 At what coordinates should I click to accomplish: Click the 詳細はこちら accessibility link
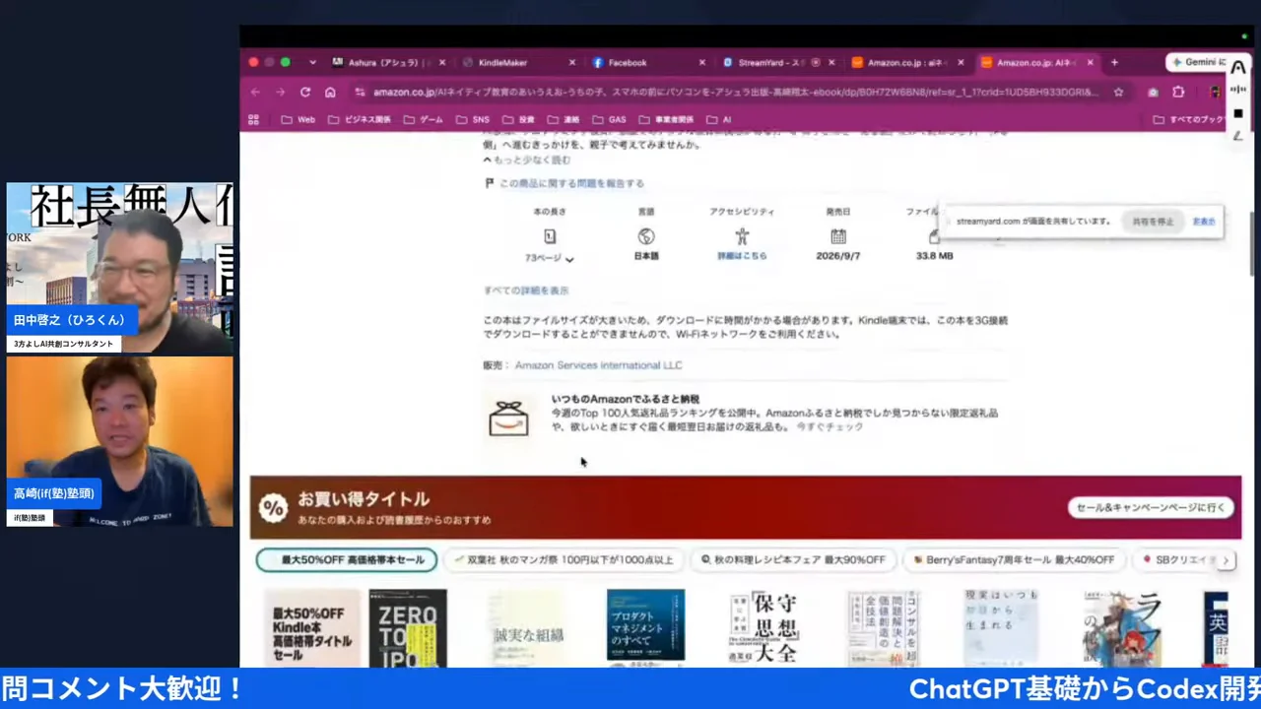[x=742, y=256]
